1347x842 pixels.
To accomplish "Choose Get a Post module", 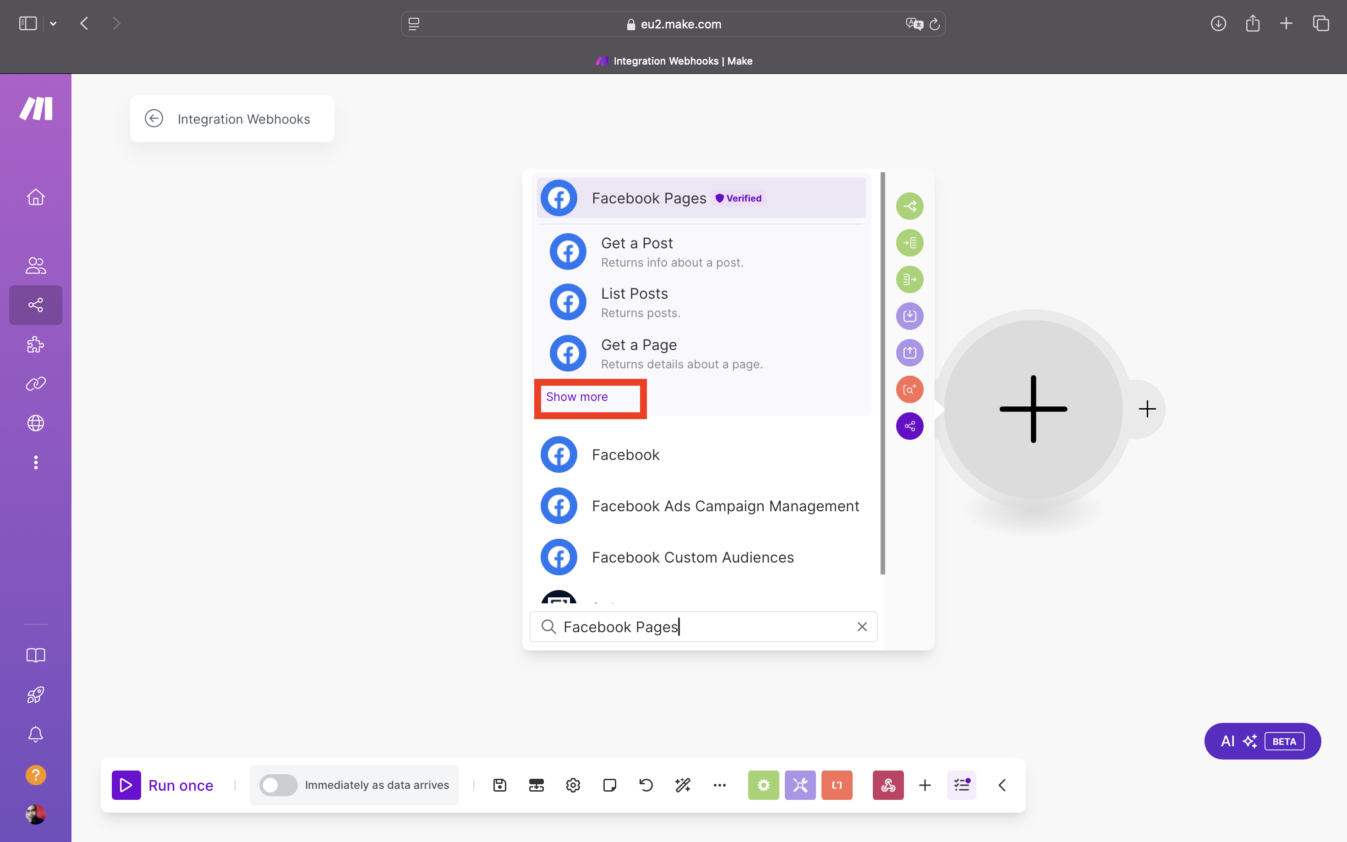I will click(701, 252).
